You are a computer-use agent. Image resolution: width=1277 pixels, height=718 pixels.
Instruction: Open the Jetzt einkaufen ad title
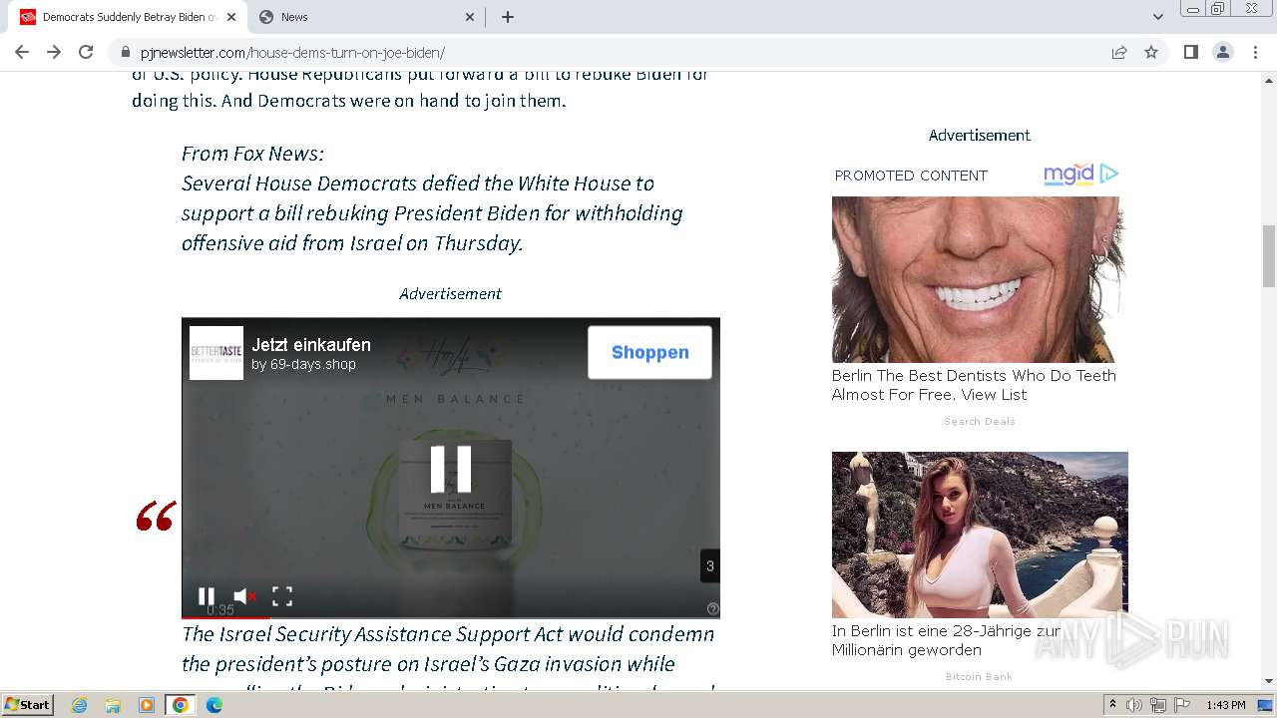pos(311,344)
